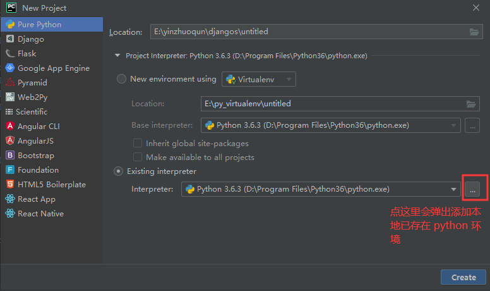Open the Base interpreter dropdown

coord(331,125)
